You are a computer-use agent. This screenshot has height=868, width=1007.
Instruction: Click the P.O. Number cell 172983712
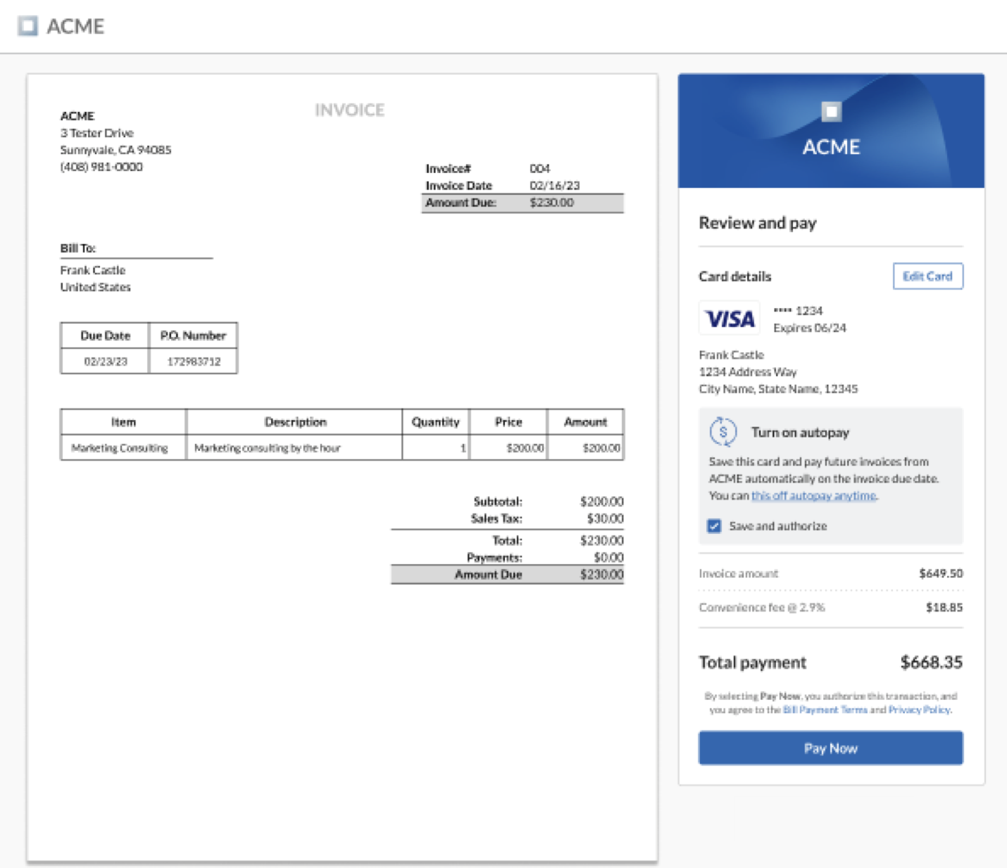click(x=192, y=362)
